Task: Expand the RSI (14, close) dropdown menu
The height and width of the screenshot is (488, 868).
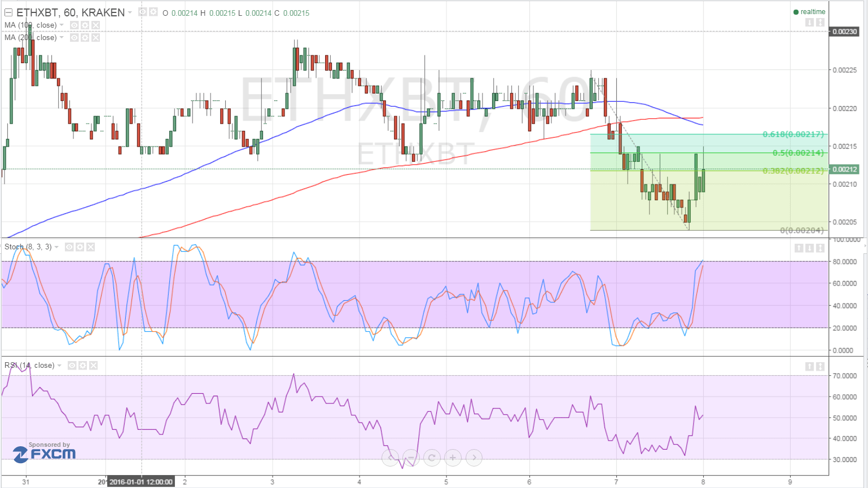Action: pos(59,365)
